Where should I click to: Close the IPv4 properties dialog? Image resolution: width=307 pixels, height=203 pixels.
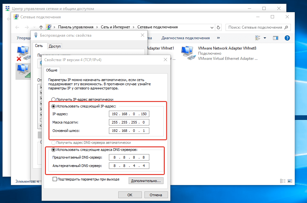click(x=165, y=60)
